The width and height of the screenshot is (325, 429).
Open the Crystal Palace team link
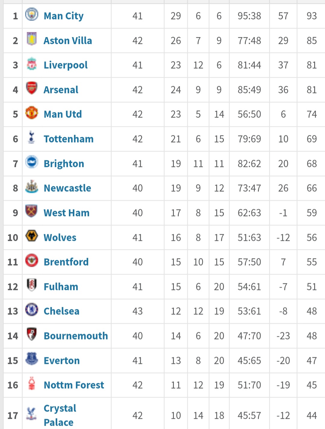pyautogui.click(x=60, y=415)
